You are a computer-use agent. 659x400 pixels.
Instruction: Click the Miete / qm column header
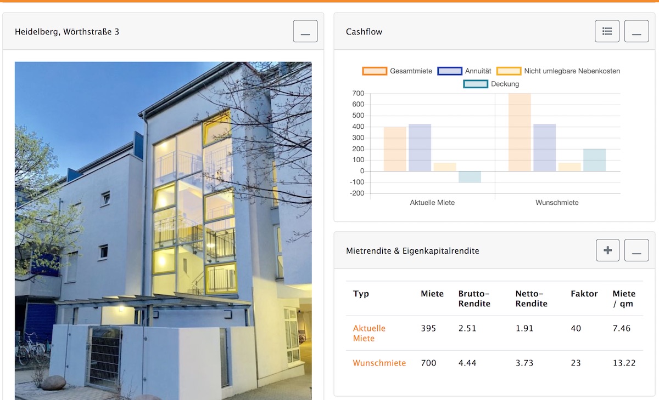tap(624, 299)
